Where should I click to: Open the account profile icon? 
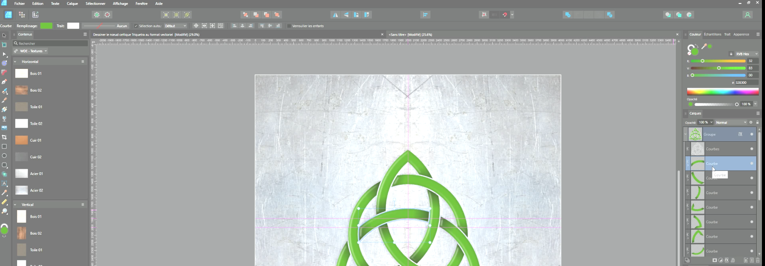[747, 15]
